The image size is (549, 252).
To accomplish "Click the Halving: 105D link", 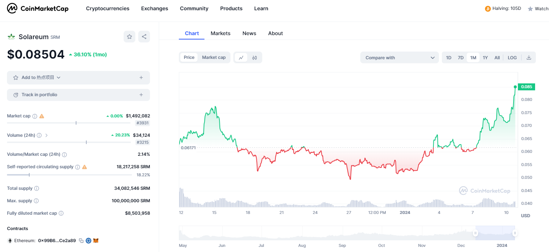I will click(x=507, y=8).
